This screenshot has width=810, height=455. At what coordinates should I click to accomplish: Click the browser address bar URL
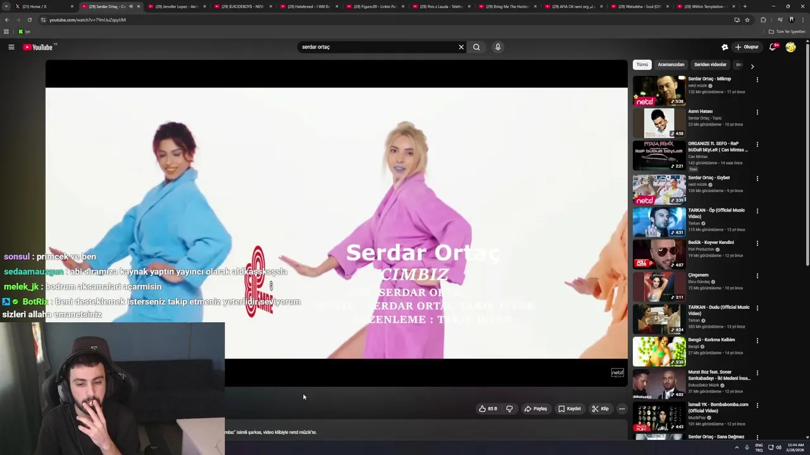(87, 20)
